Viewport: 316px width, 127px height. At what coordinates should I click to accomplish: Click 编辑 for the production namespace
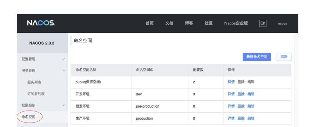pyautogui.click(x=251, y=118)
